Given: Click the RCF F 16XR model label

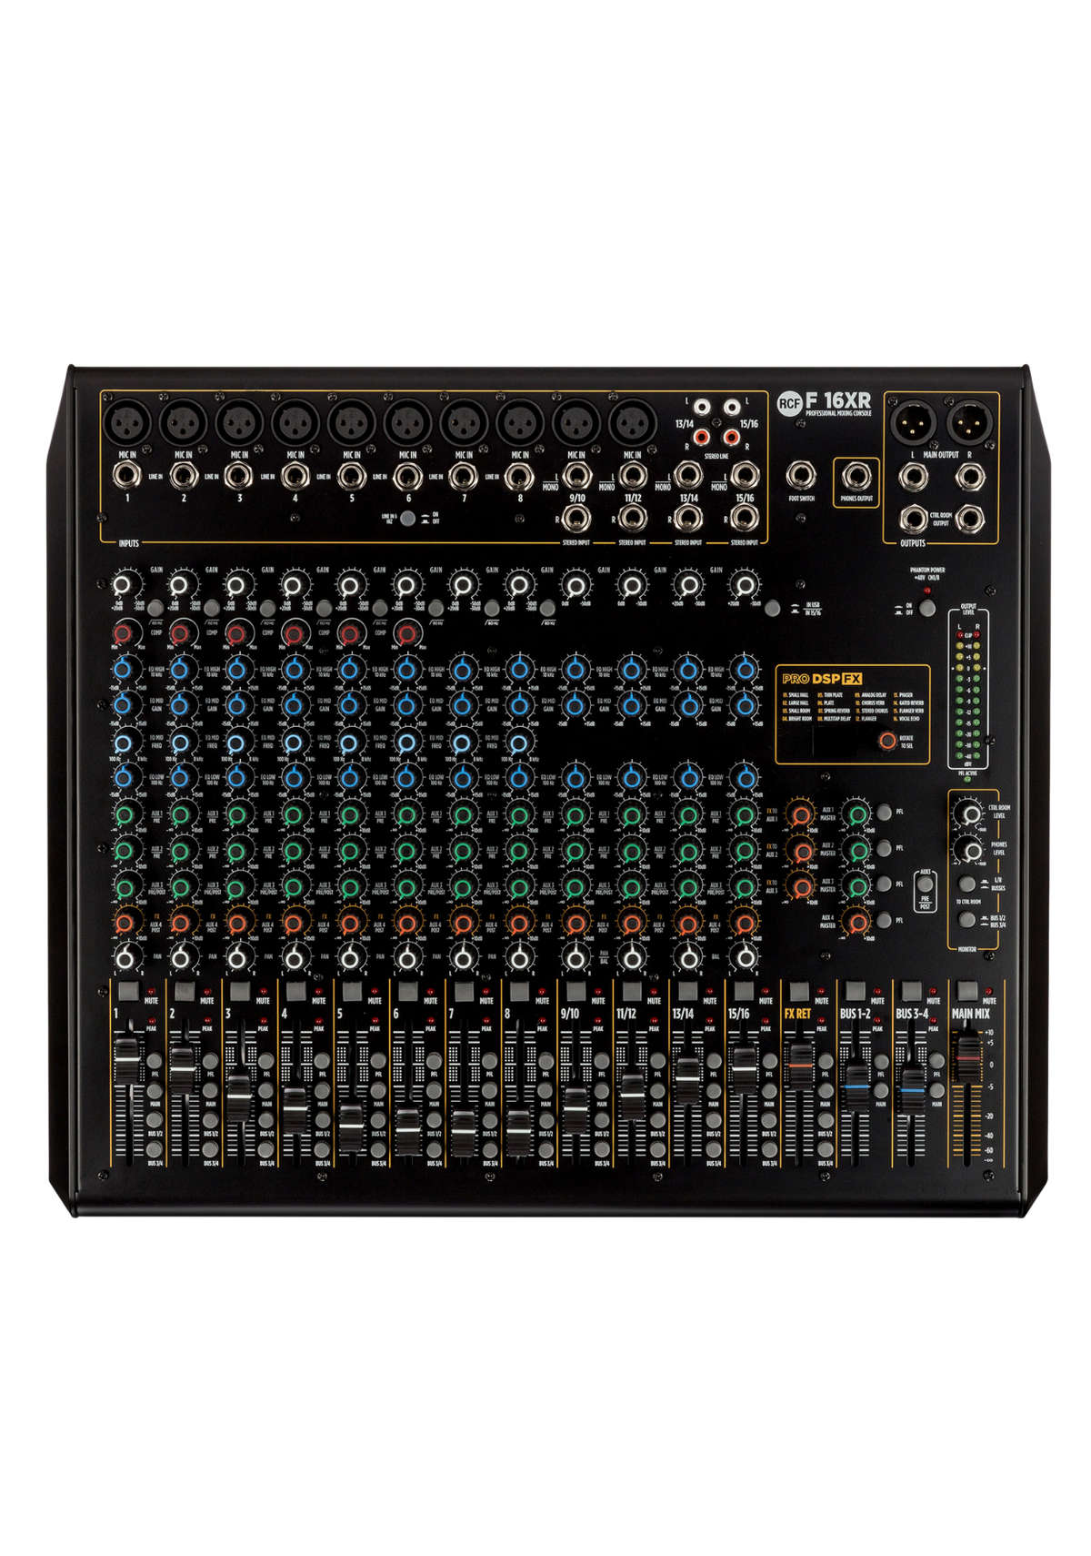Looking at the screenshot, I should [x=824, y=402].
